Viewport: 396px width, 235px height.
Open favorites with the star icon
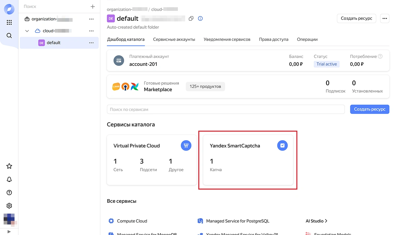(x=9, y=166)
